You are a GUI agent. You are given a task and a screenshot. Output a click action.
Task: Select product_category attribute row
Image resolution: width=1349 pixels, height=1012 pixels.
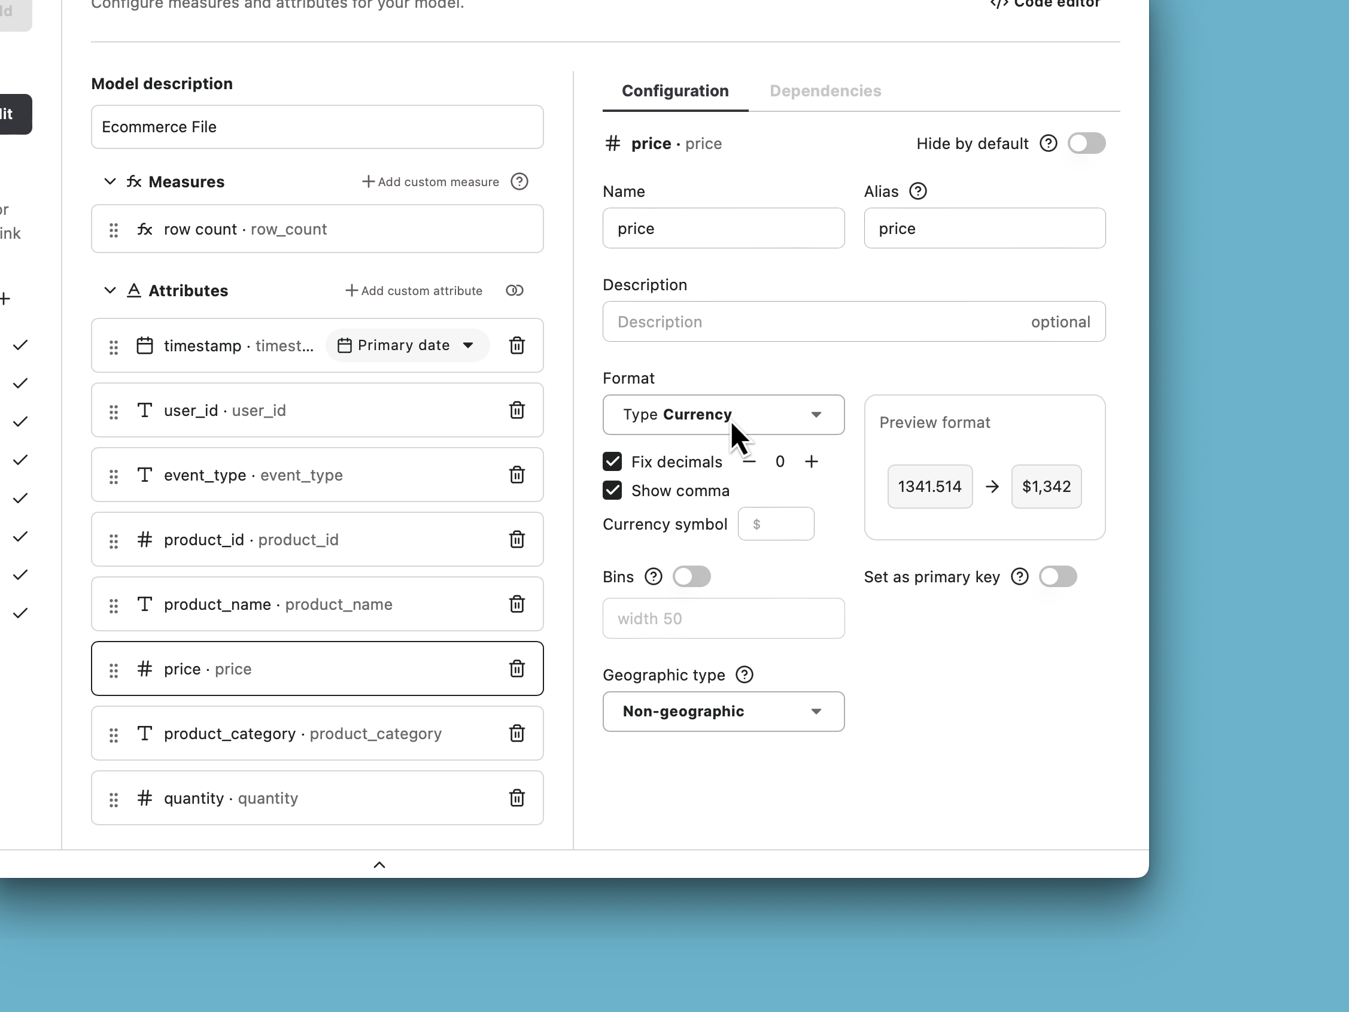point(317,733)
